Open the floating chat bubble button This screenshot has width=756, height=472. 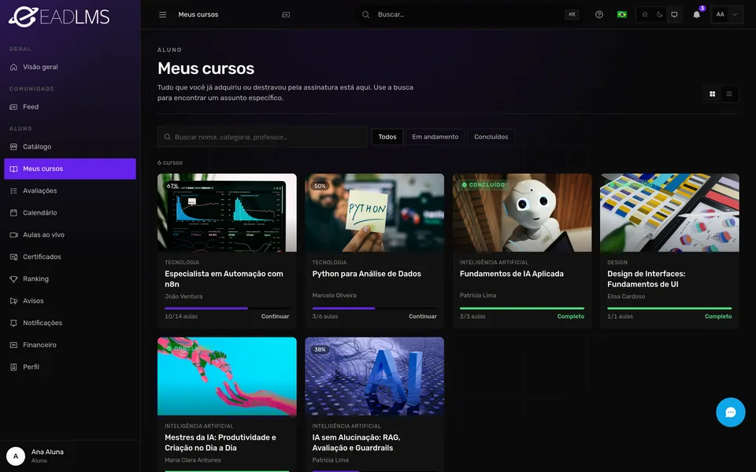point(731,412)
